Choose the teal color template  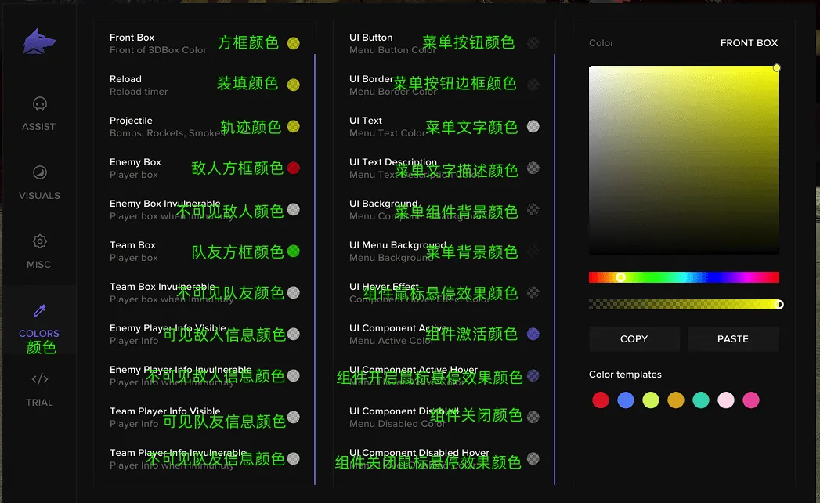point(701,400)
